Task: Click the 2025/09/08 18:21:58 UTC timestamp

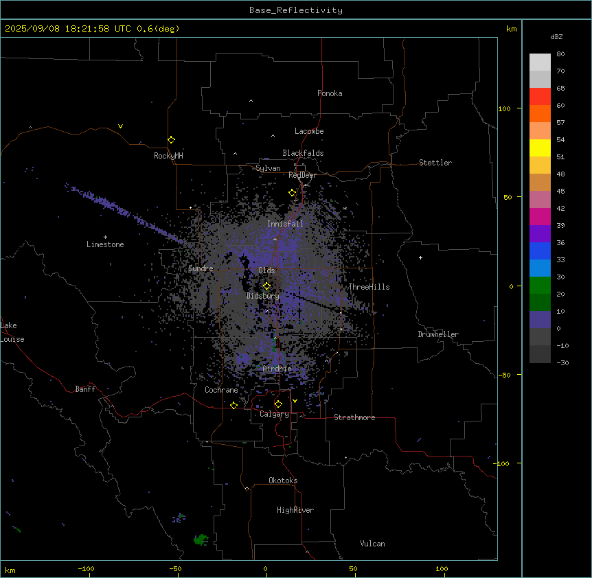Action: 68,29
